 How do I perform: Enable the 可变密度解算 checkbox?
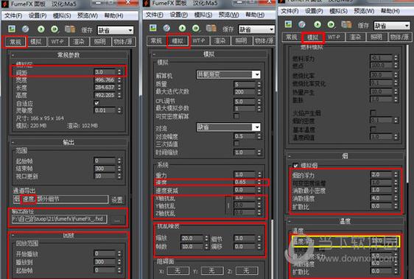tap(236, 116)
